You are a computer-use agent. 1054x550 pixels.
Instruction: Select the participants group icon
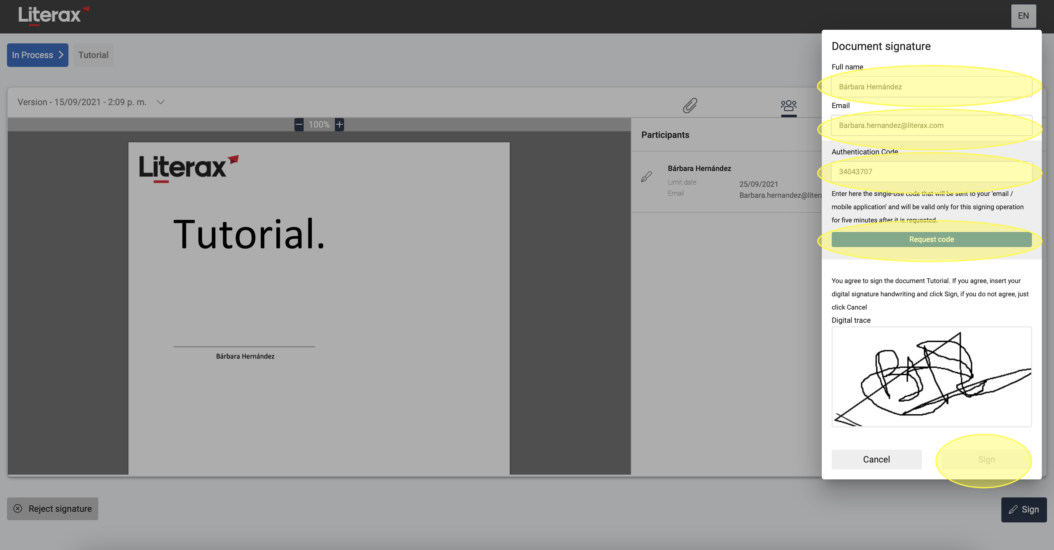(788, 106)
